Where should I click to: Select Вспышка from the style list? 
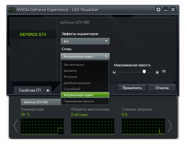coord(85,77)
